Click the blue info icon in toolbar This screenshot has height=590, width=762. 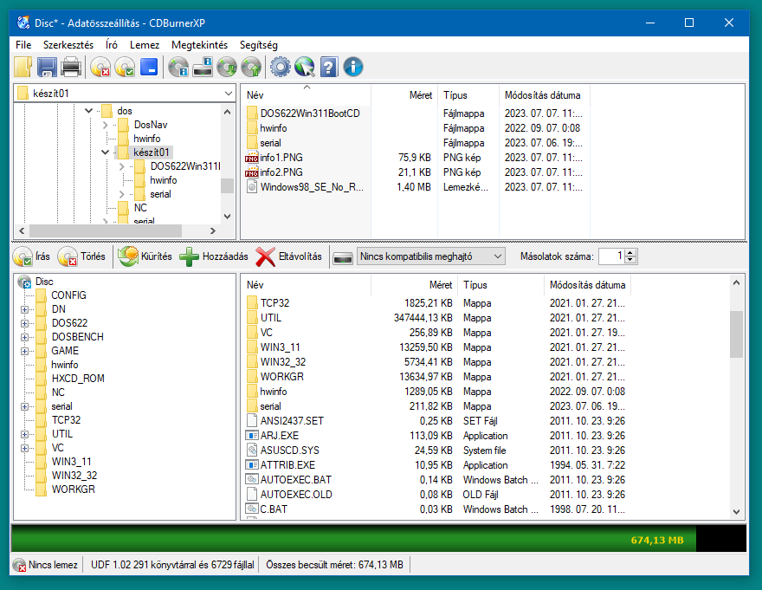point(353,67)
